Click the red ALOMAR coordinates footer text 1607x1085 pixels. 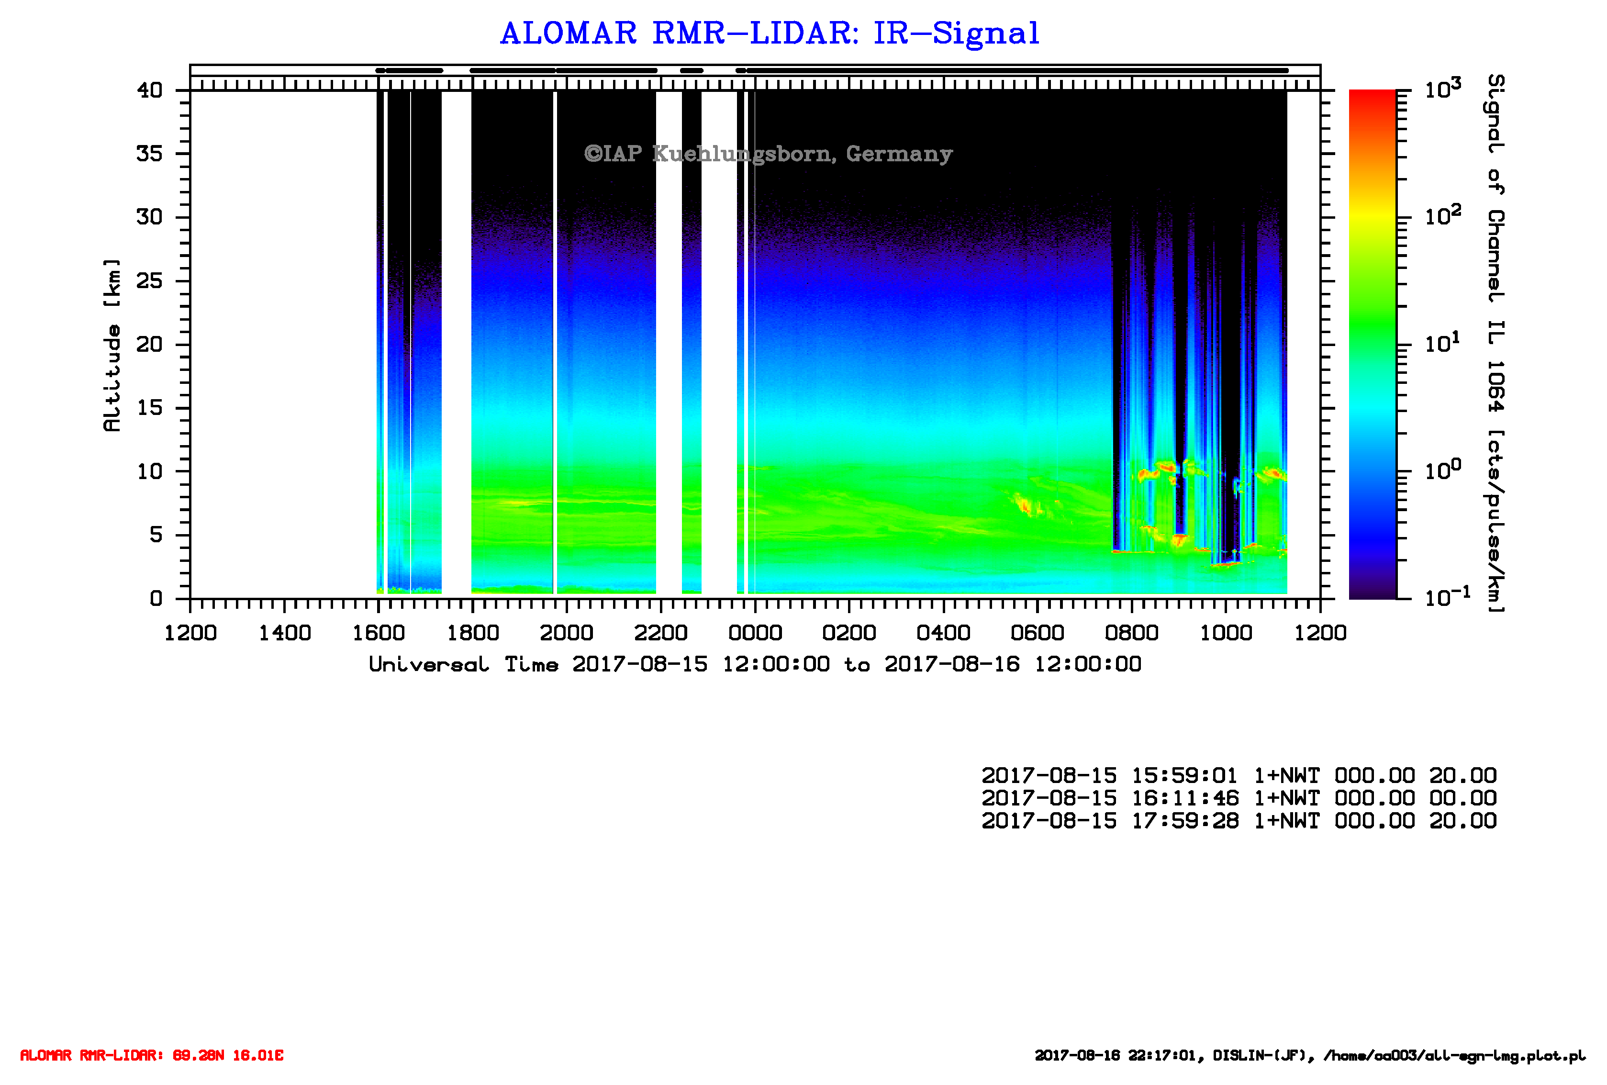151,1055
